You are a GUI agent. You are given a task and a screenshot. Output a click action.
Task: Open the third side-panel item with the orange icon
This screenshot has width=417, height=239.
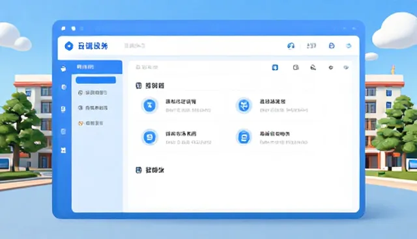[x=91, y=123]
